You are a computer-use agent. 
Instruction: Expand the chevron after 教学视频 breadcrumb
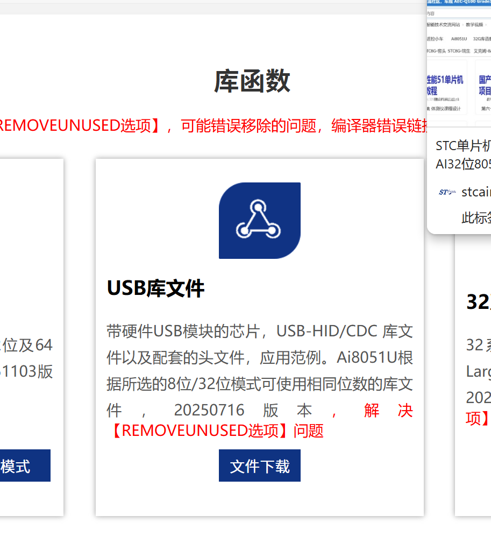point(486,24)
